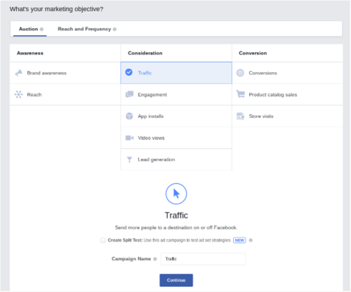Select the Conversions objective

(287, 73)
